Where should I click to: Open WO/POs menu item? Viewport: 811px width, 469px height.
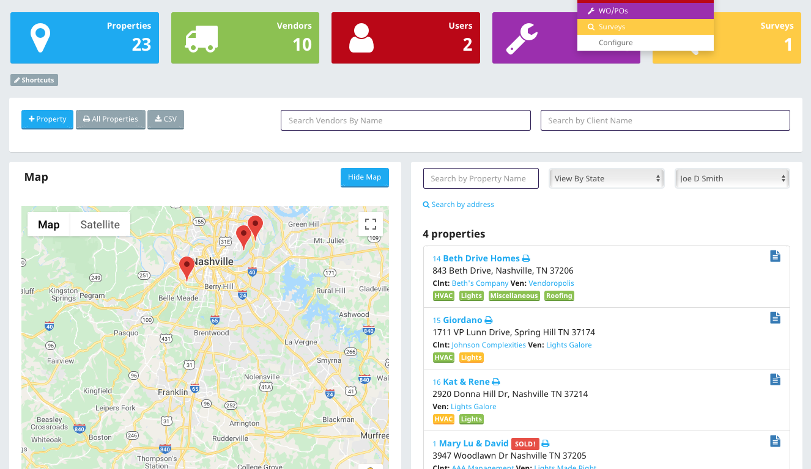(645, 11)
